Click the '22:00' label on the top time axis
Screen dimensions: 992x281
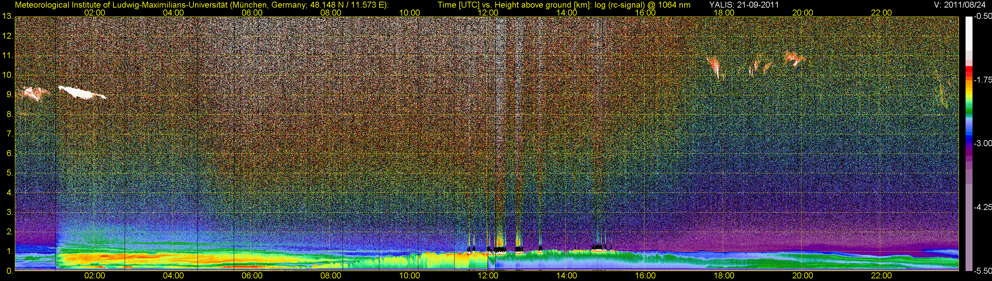[882, 13]
